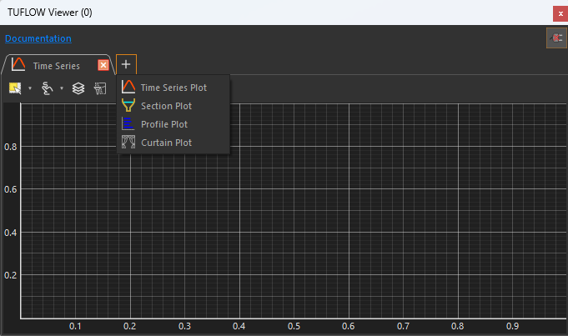Image resolution: width=568 pixels, height=336 pixels.
Task: Click the TUFLOW Viewer title bar
Action: tap(250, 12)
